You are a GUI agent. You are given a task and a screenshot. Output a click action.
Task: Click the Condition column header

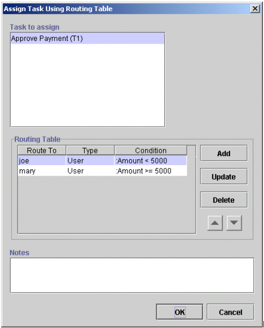(150, 150)
